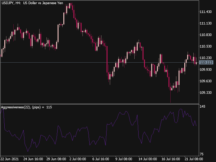Click the price axis value 111.130
The width and height of the screenshot is (216, 162).
click(x=206, y=23)
